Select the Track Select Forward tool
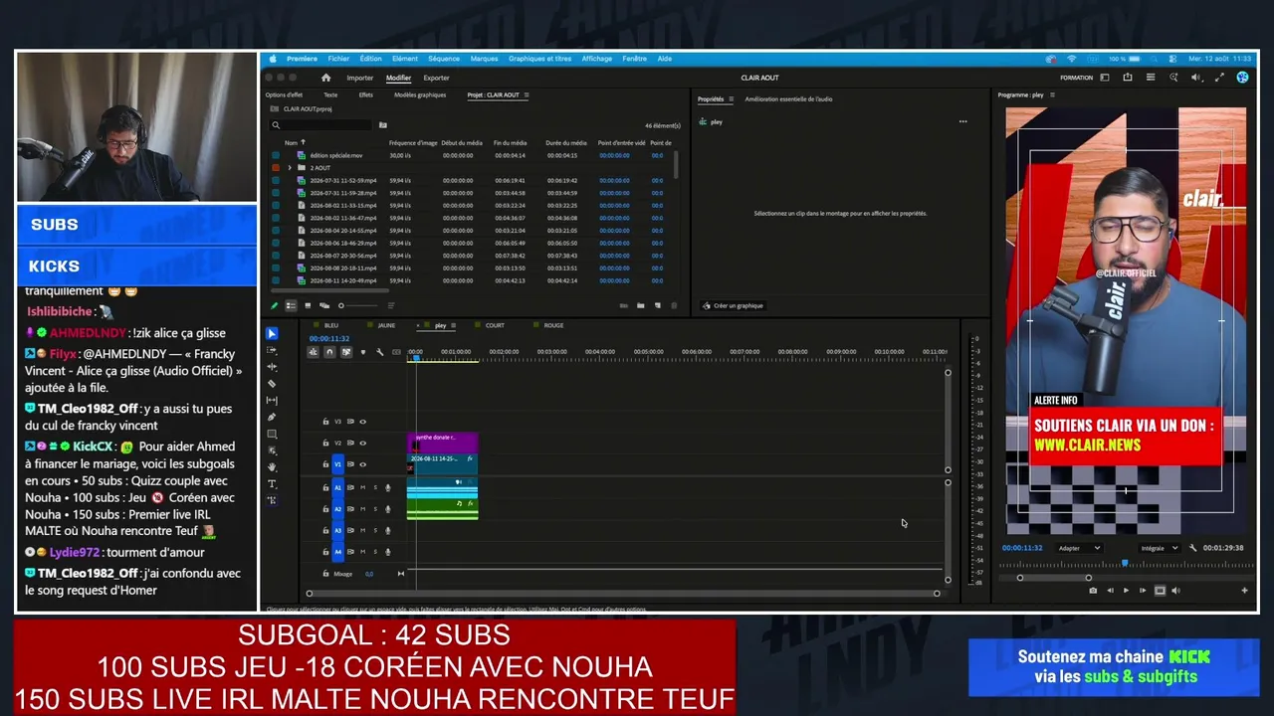The image size is (1274, 716). tap(273, 351)
